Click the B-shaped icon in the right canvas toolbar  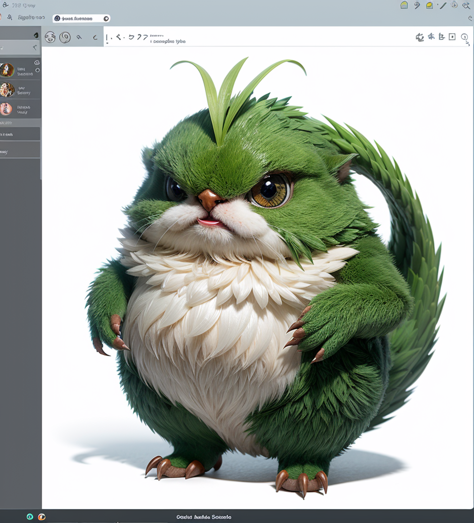[x=442, y=36]
